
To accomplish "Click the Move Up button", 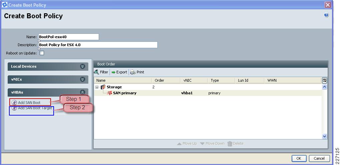I will [187, 143].
